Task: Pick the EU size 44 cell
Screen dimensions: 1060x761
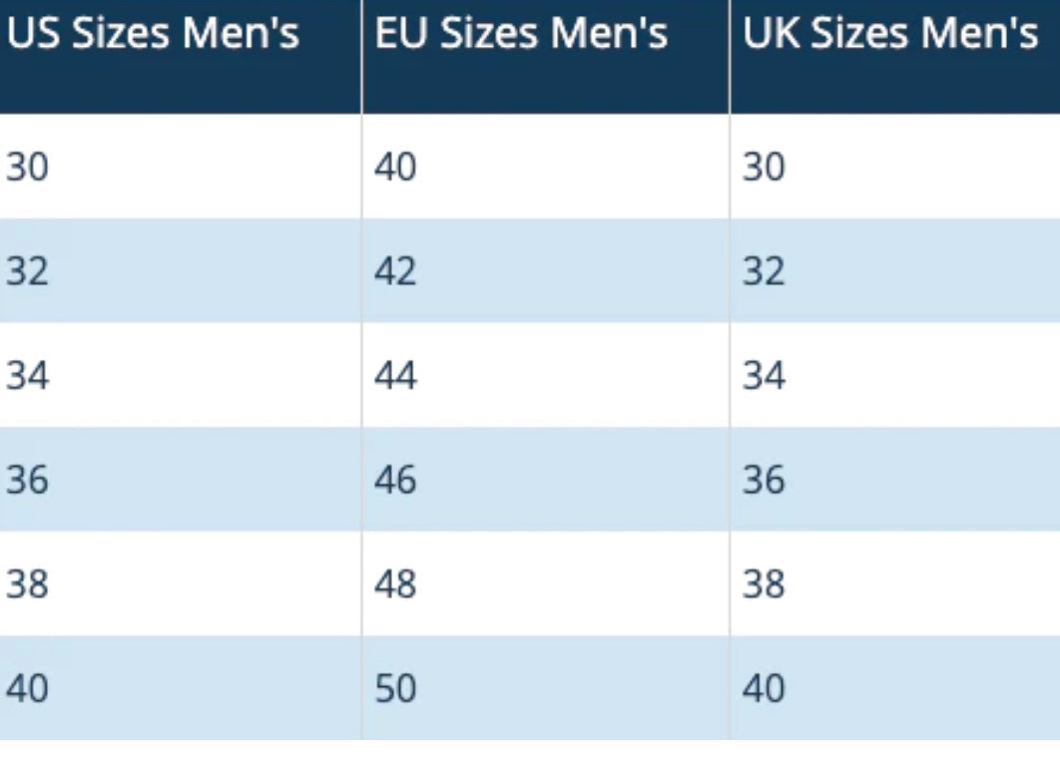Action: [x=395, y=376]
